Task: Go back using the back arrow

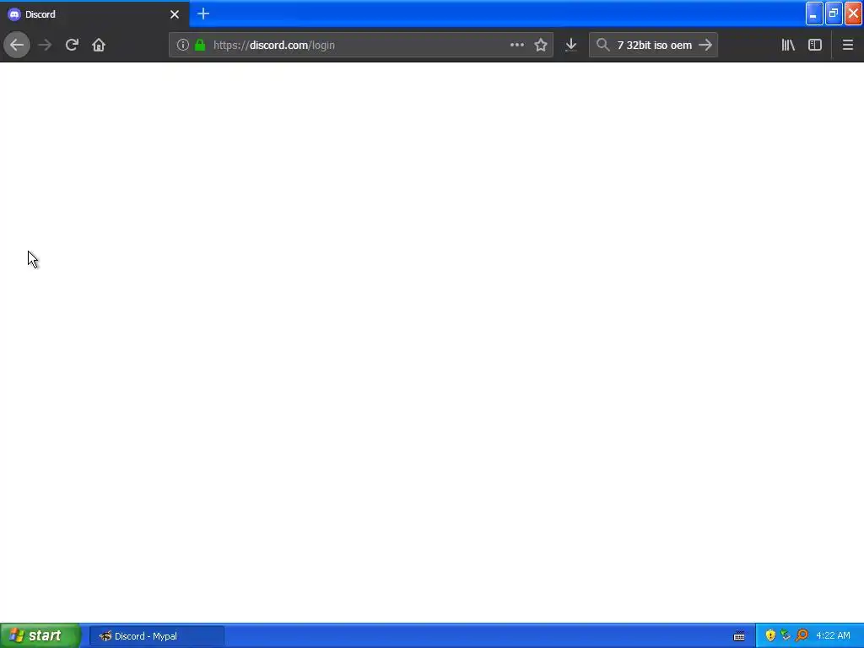Action: click(17, 45)
